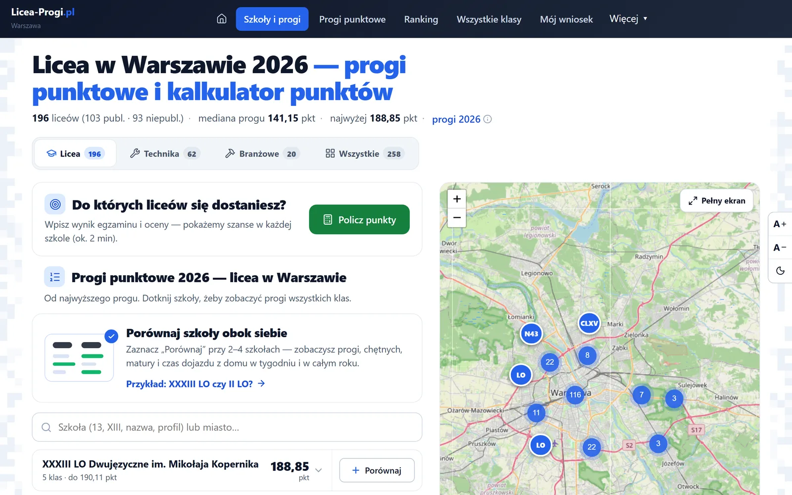Screen dimensions: 792x495
Task: Switch to the Wszystkie tab
Action: (x=364, y=153)
